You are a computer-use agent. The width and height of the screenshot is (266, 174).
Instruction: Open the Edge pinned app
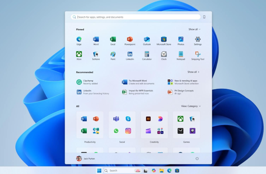(79, 41)
